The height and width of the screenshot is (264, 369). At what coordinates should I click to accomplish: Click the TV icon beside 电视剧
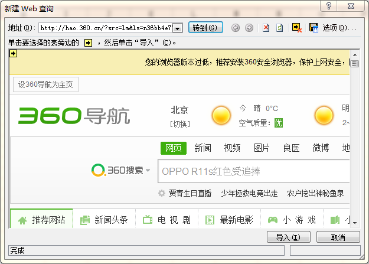coord(148,220)
